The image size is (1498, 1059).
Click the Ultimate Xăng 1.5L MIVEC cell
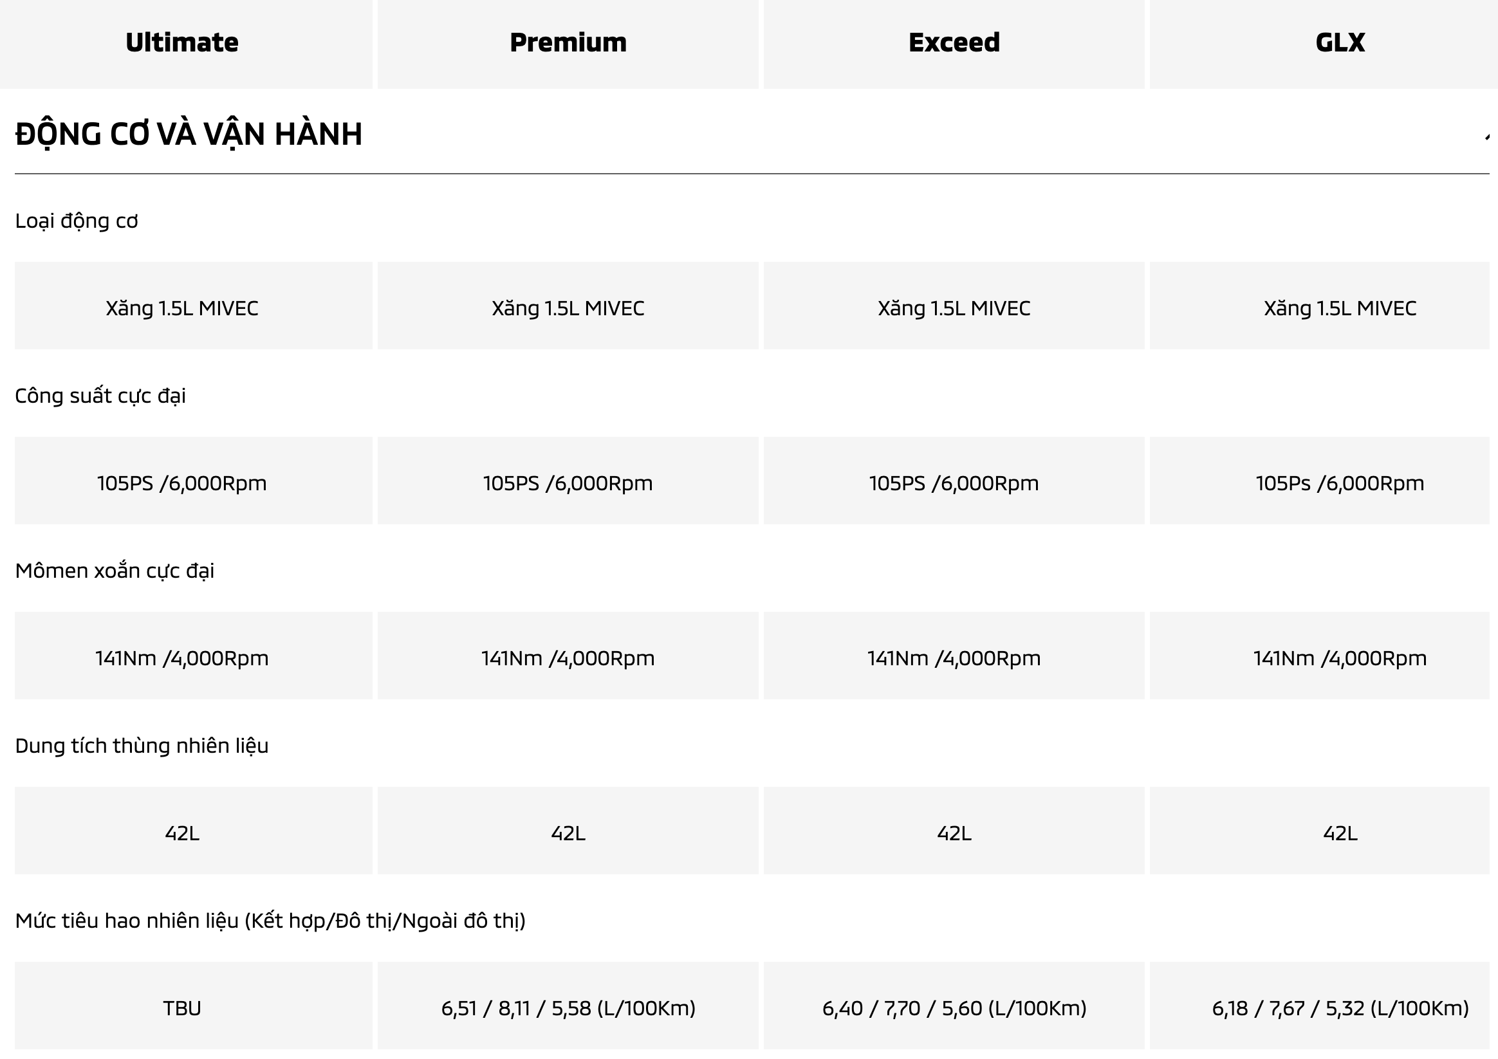[182, 308]
